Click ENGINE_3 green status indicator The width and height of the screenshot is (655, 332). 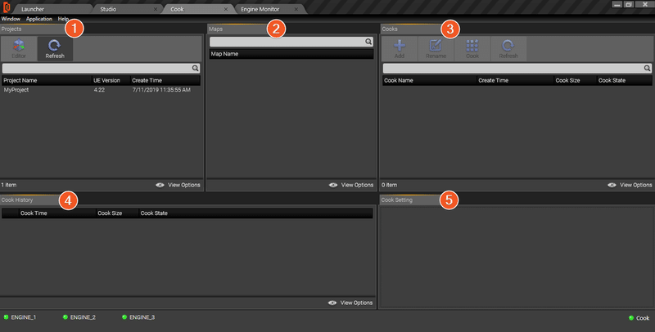[124, 317]
